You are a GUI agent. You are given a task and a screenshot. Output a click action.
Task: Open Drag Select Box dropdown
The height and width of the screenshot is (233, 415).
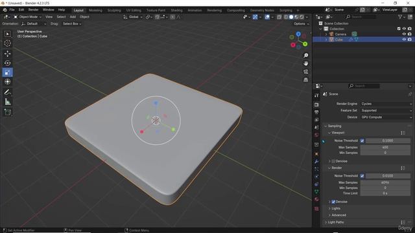click(72, 24)
